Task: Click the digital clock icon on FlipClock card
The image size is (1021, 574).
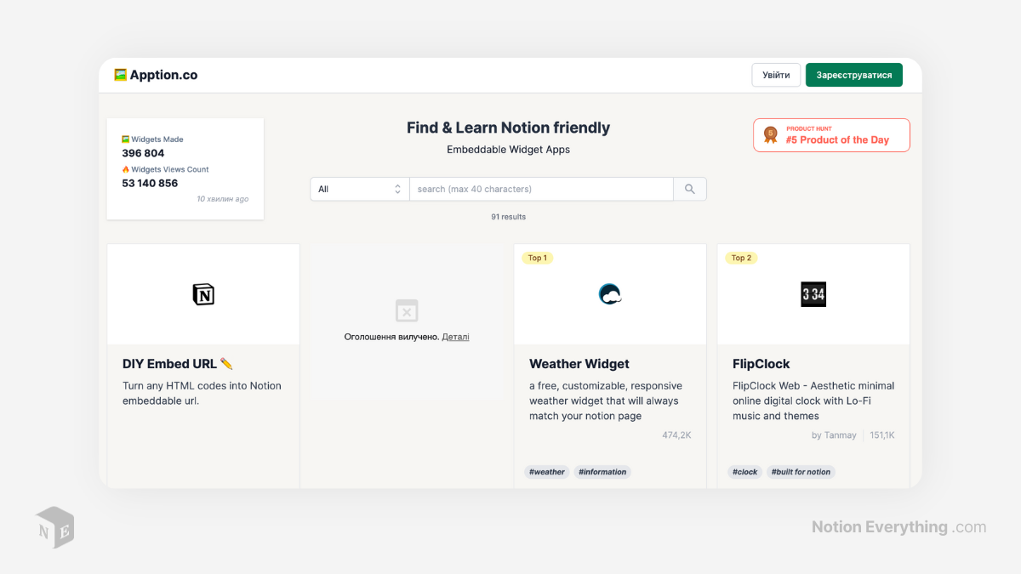Action: [813, 293]
